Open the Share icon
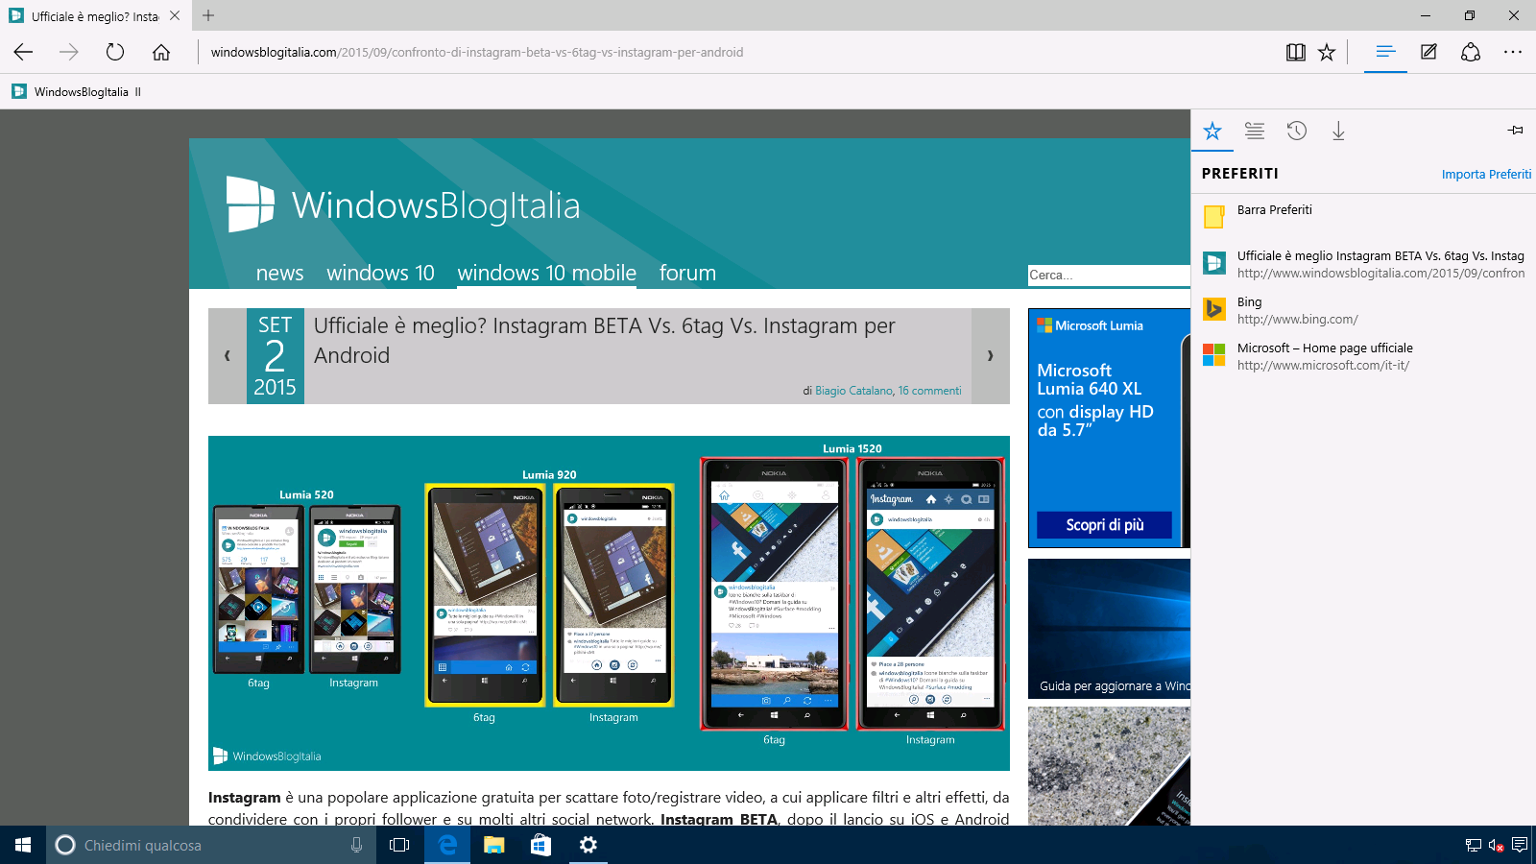This screenshot has height=864, width=1536. pos(1471,52)
